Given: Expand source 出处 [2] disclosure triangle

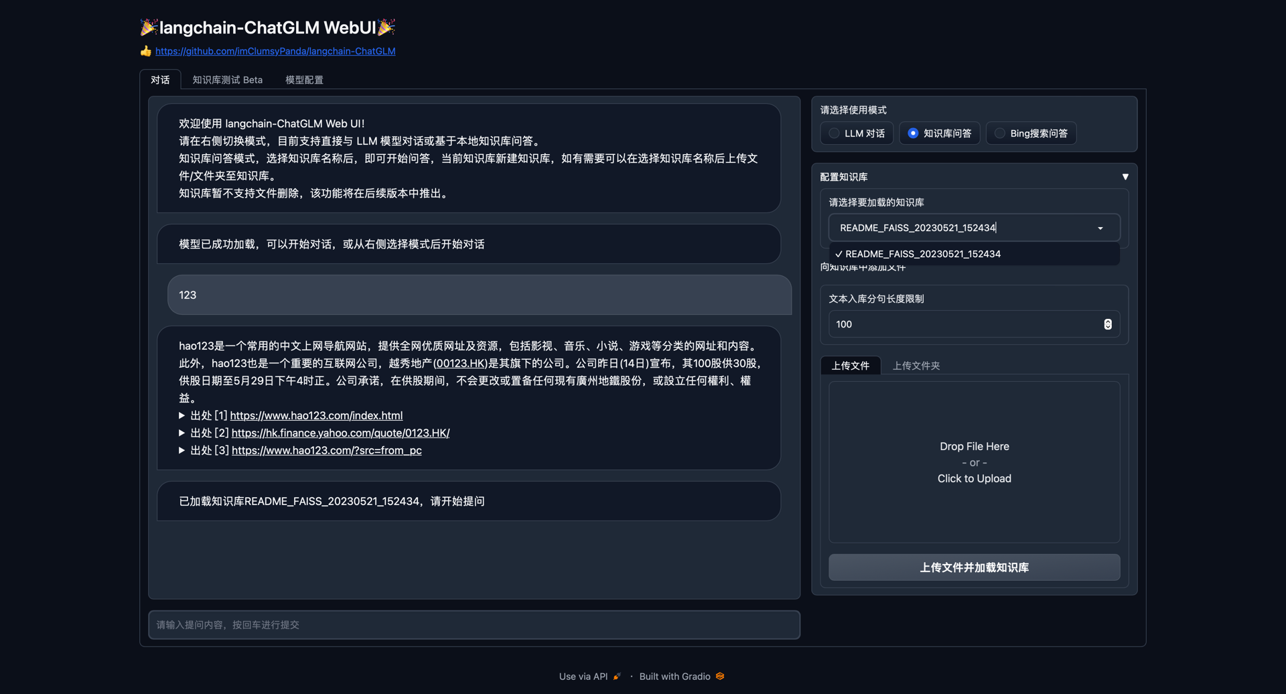Looking at the screenshot, I should pos(182,433).
